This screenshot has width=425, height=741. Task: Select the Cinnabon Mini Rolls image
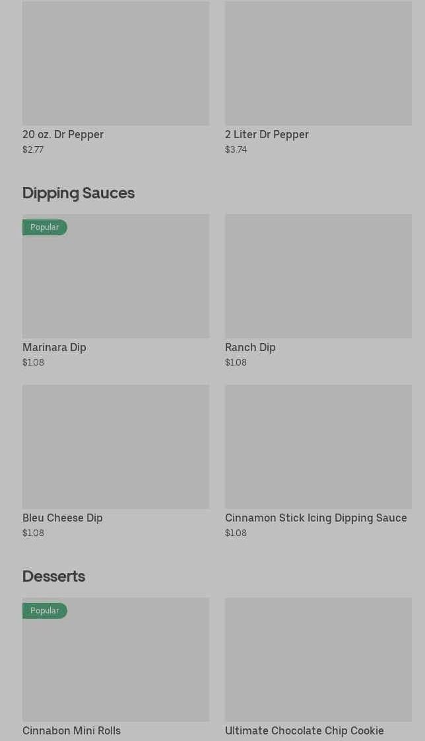tap(115, 668)
